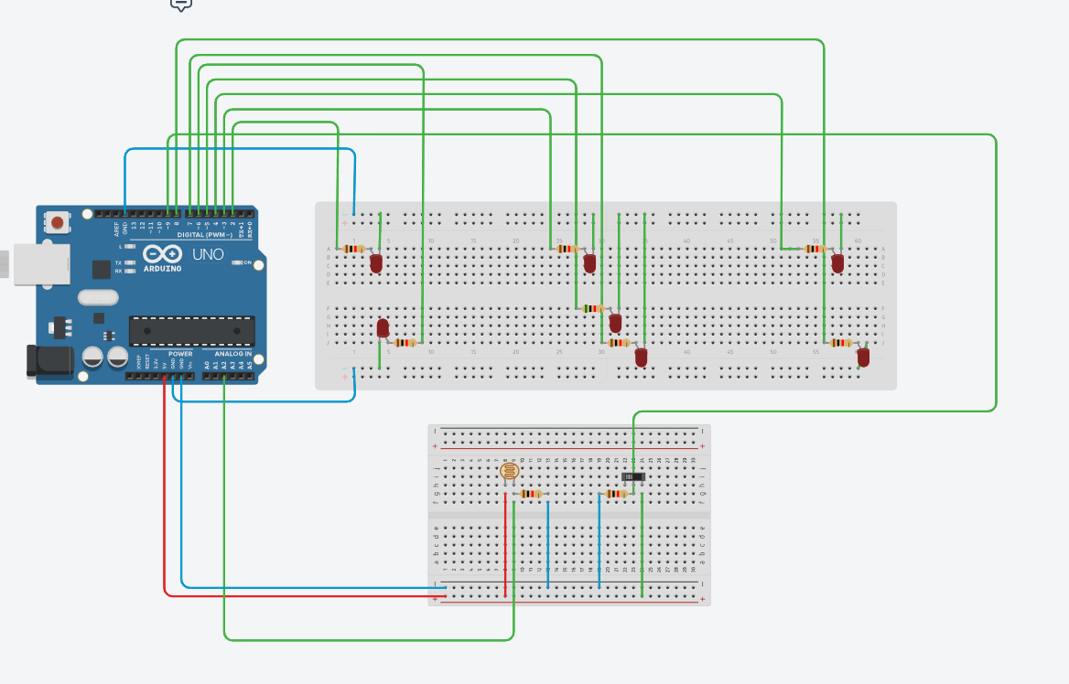Click the UNO label on the board
Screen dimensions: 1069x684
[208, 255]
